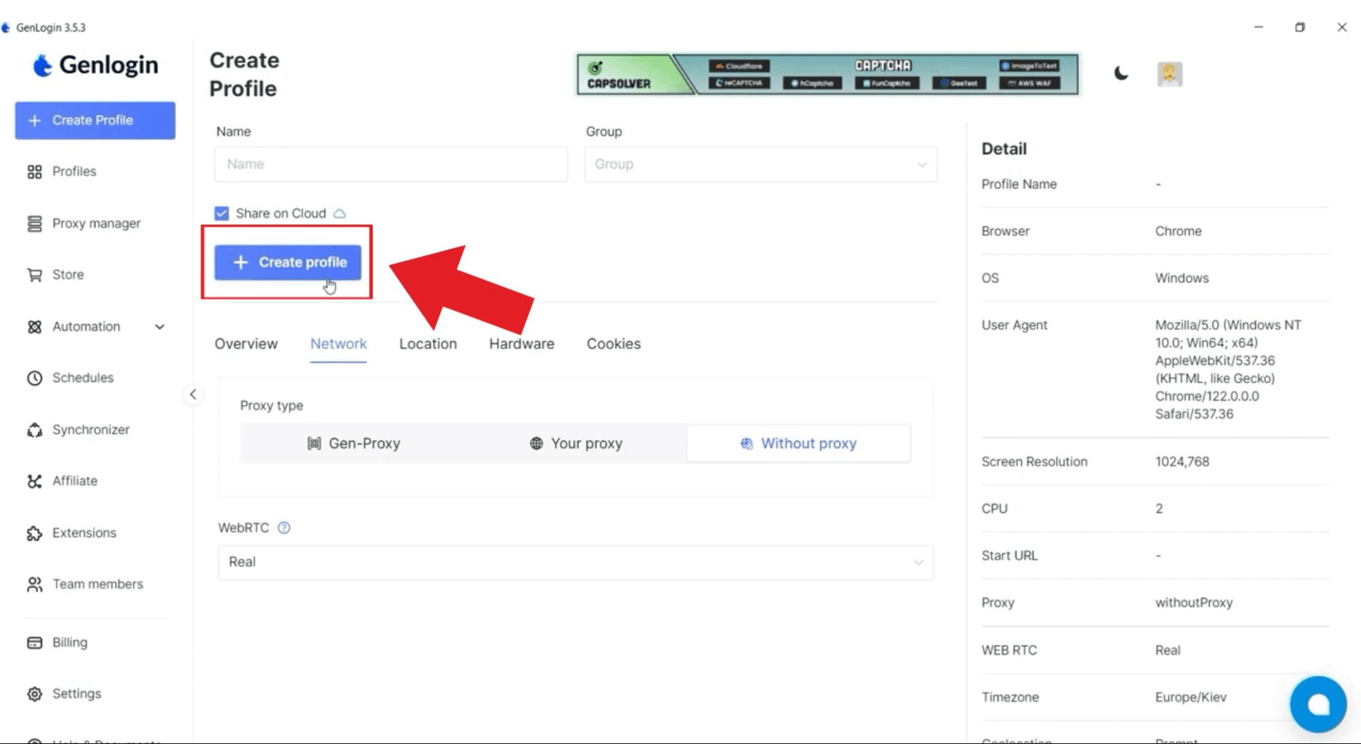
Task: Switch to dark mode with moon icon
Action: [x=1121, y=73]
